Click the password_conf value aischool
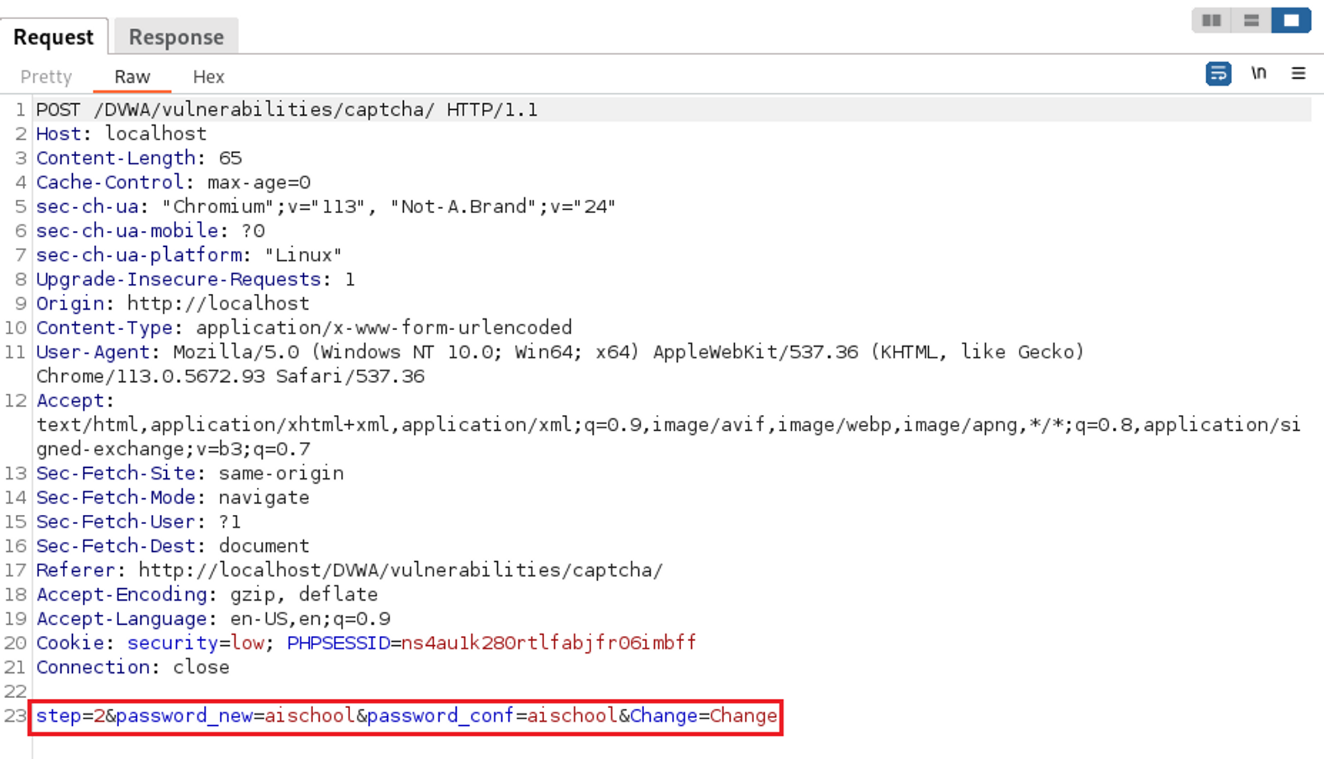Image resolution: width=1324 pixels, height=759 pixels. click(572, 716)
